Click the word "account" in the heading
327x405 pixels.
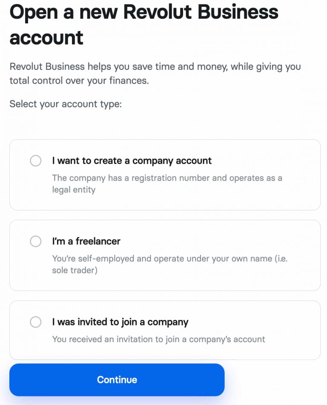(x=46, y=37)
